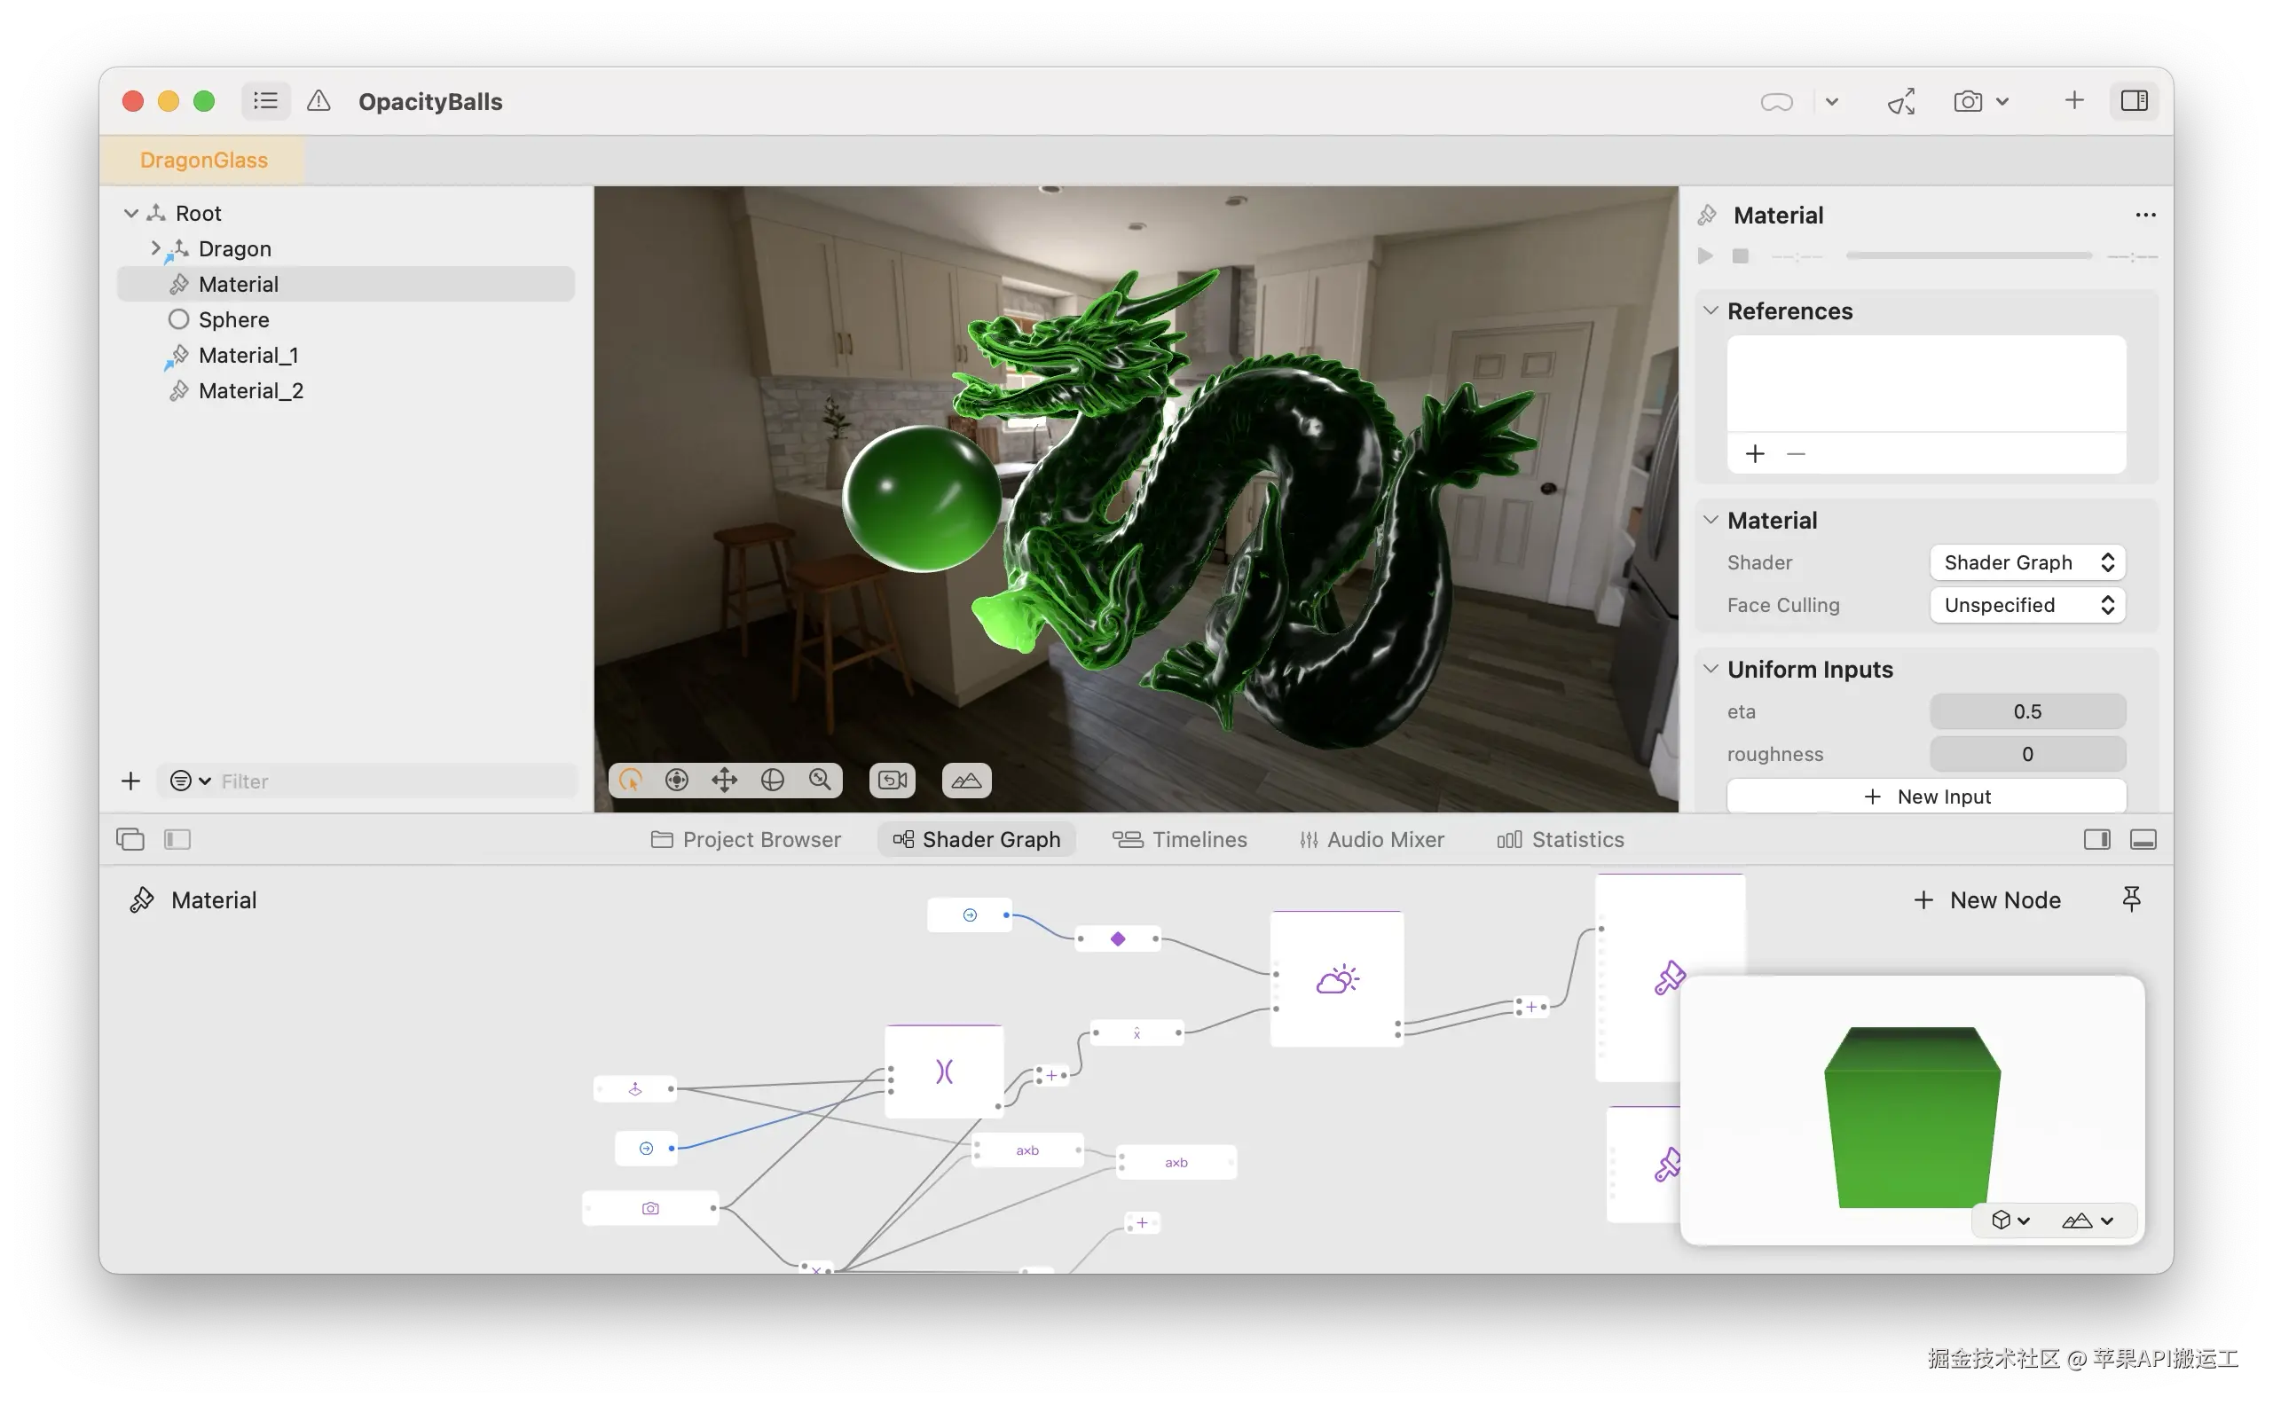Click the three-dots menu in Material inspector
The height and width of the screenshot is (1405, 2273).
click(x=2144, y=216)
